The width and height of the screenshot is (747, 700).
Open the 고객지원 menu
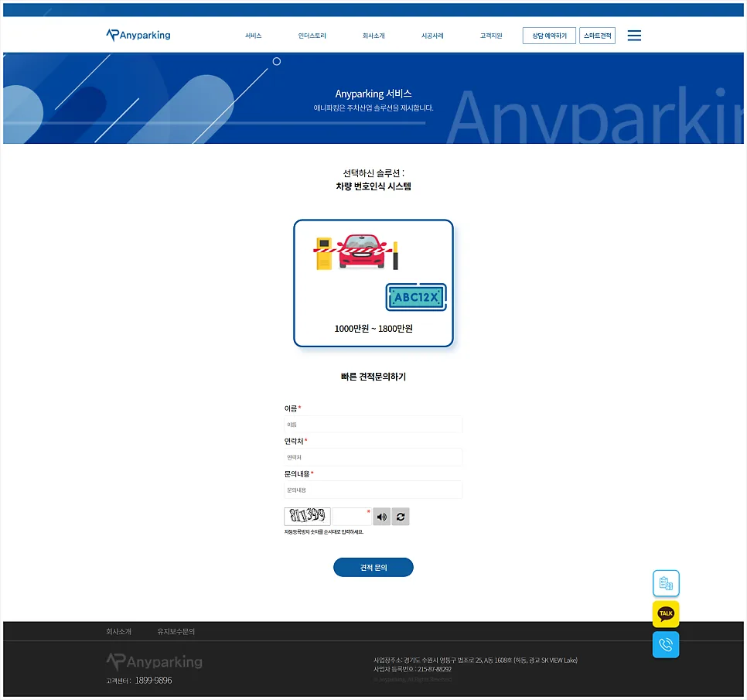click(491, 36)
